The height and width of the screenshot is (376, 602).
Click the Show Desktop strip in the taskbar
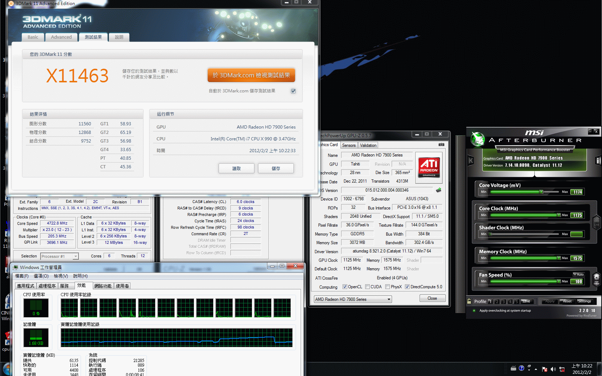(x=600, y=369)
